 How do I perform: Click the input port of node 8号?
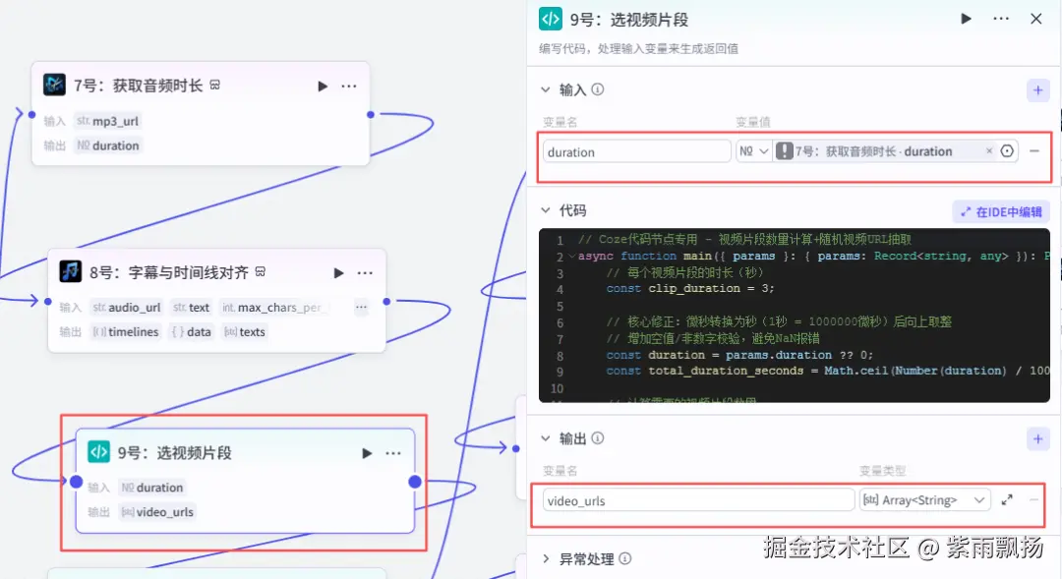pyautogui.click(x=47, y=302)
